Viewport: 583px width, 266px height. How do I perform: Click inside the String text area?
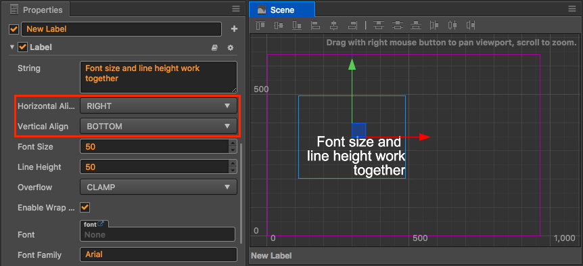point(158,77)
